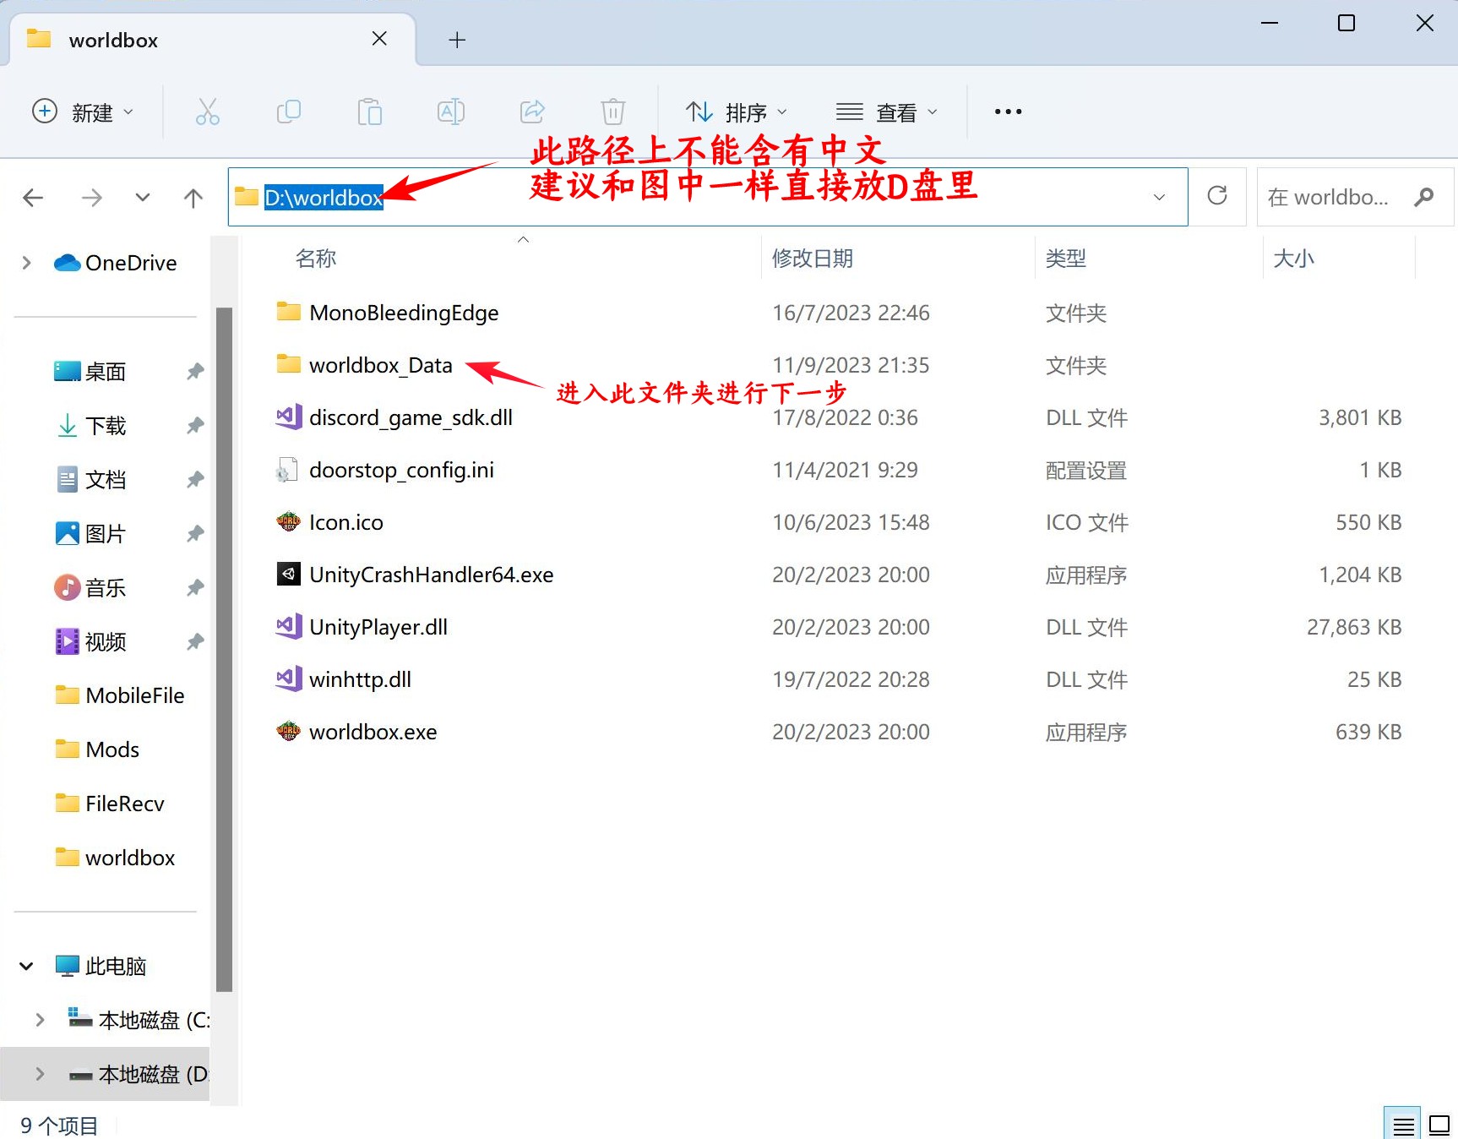This screenshot has height=1139, width=1458.
Task: Minimize the Explorer window
Action: [x=1270, y=24]
